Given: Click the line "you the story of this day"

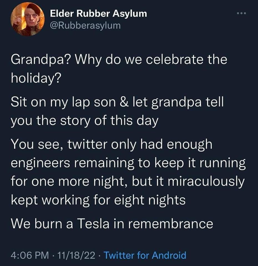Looking at the screenshot, I should coord(84,121).
